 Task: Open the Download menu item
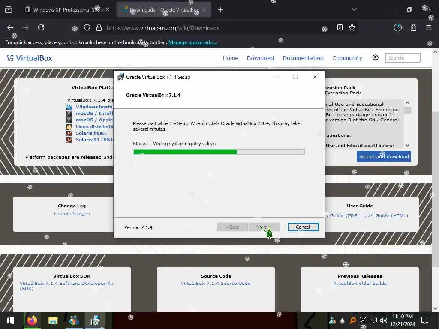pyautogui.click(x=260, y=58)
